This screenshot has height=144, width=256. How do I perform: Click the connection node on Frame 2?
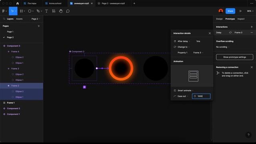click(97, 68)
